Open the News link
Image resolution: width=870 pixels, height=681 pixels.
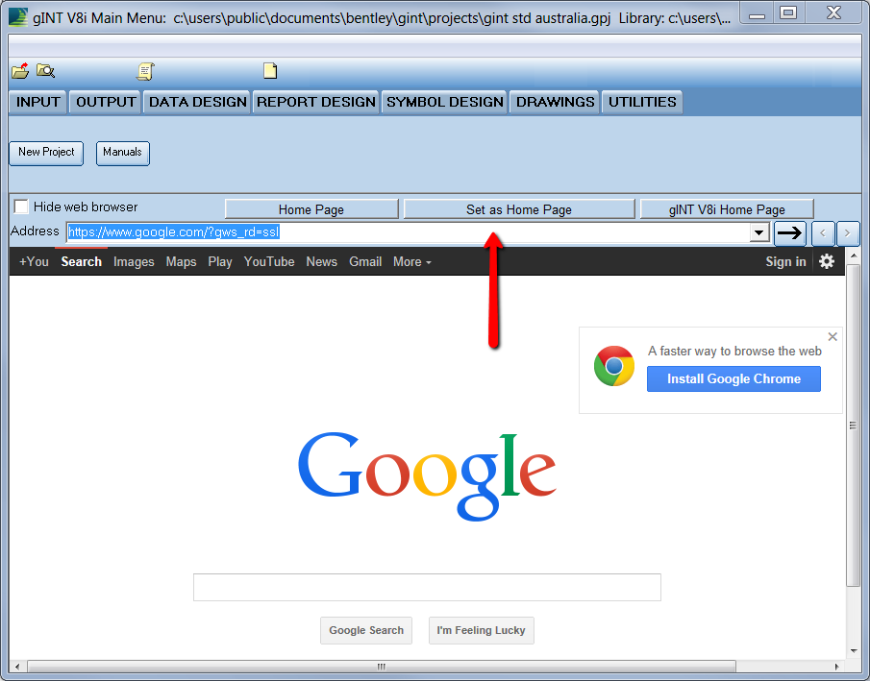pyautogui.click(x=321, y=262)
